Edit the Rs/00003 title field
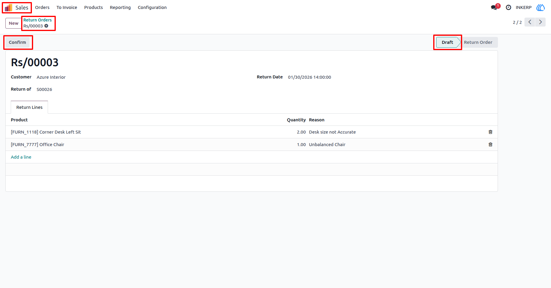The width and height of the screenshot is (551, 288). pyautogui.click(x=35, y=62)
